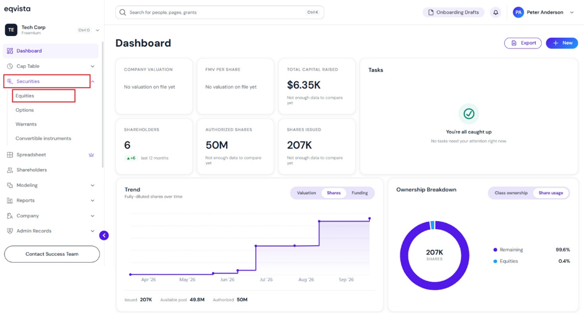584x313 pixels.
Task: Select Shares view in Trend chart
Action: pyautogui.click(x=334, y=193)
